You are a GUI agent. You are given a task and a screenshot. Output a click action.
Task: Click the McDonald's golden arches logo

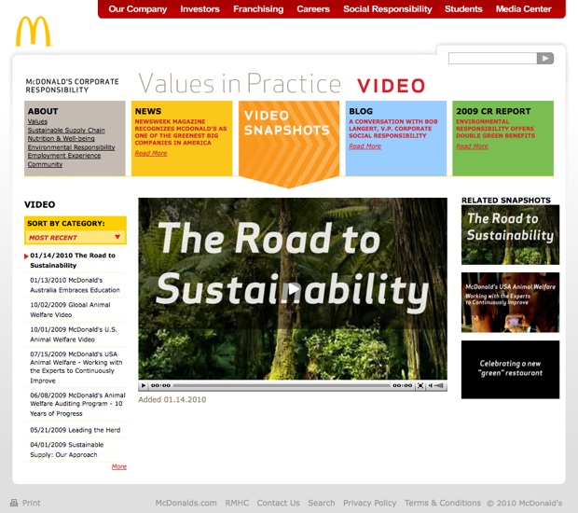(34, 32)
